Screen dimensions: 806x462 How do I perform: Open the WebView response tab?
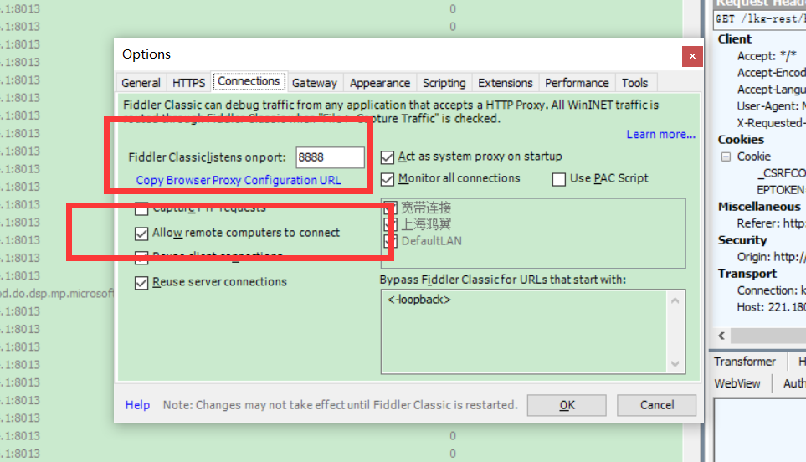coord(737,383)
